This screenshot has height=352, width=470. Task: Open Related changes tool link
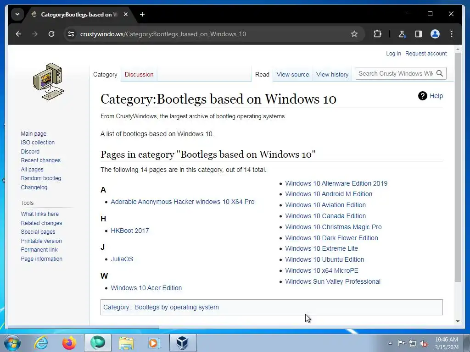pyautogui.click(x=41, y=223)
